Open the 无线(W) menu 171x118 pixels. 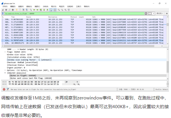70,7
